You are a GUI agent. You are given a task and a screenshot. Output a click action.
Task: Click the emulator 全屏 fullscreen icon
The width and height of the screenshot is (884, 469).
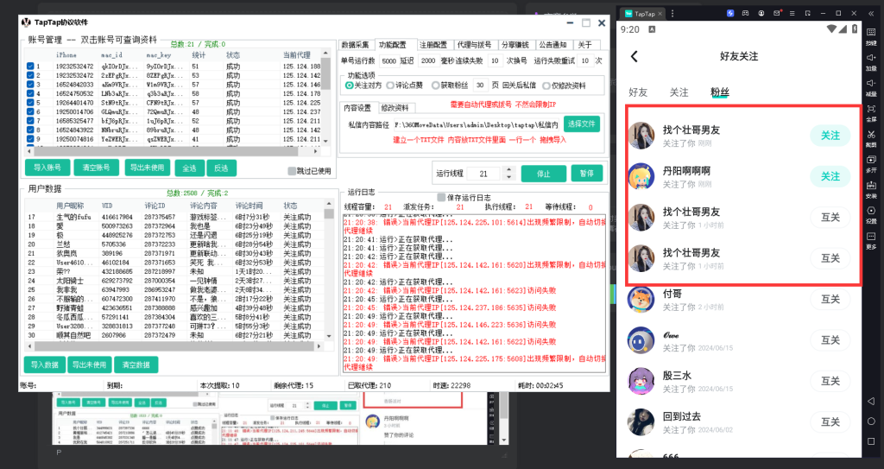871,111
